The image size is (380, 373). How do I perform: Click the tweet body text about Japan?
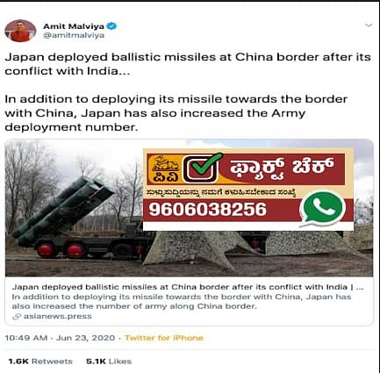(188, 91)
